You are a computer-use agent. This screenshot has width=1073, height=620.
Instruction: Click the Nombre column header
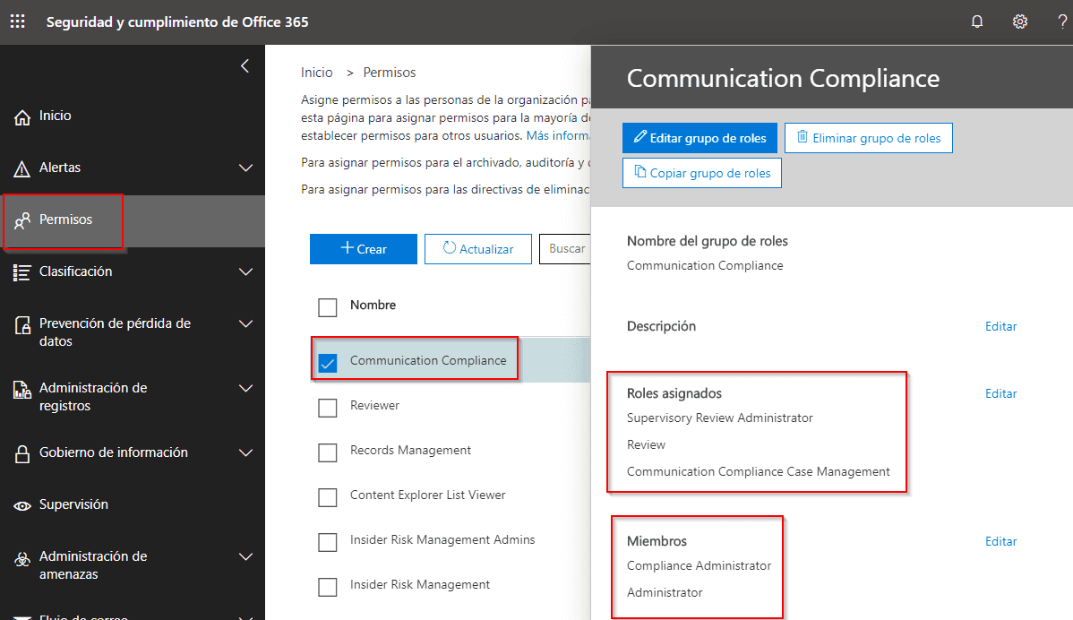[x=373, y=306]
